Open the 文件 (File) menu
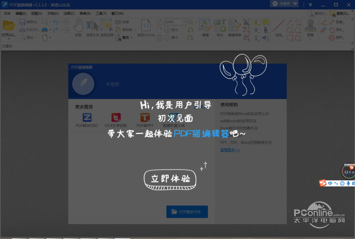 (7, 13)
